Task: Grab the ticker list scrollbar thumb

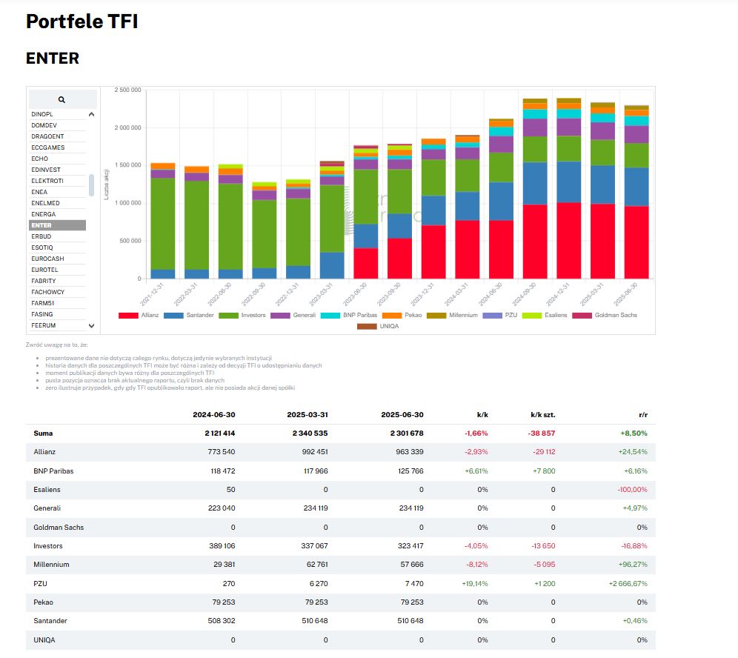Action: (91, 185)
